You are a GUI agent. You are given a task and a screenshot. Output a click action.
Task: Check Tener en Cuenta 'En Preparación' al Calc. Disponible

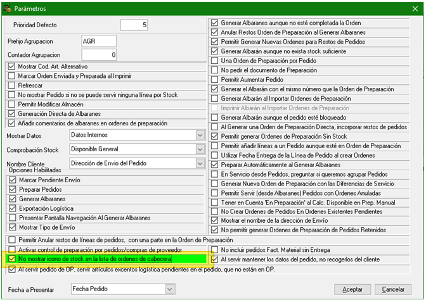(x=215, y=203)
